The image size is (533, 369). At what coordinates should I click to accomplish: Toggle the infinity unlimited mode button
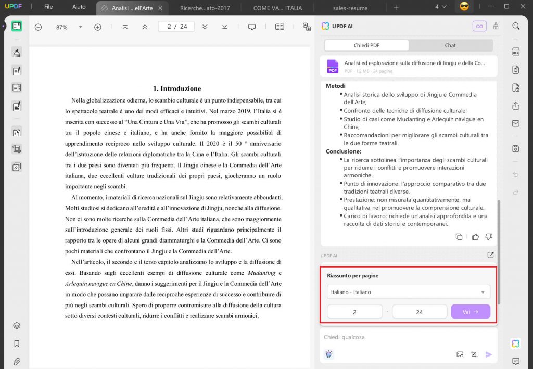coord(479,26)
